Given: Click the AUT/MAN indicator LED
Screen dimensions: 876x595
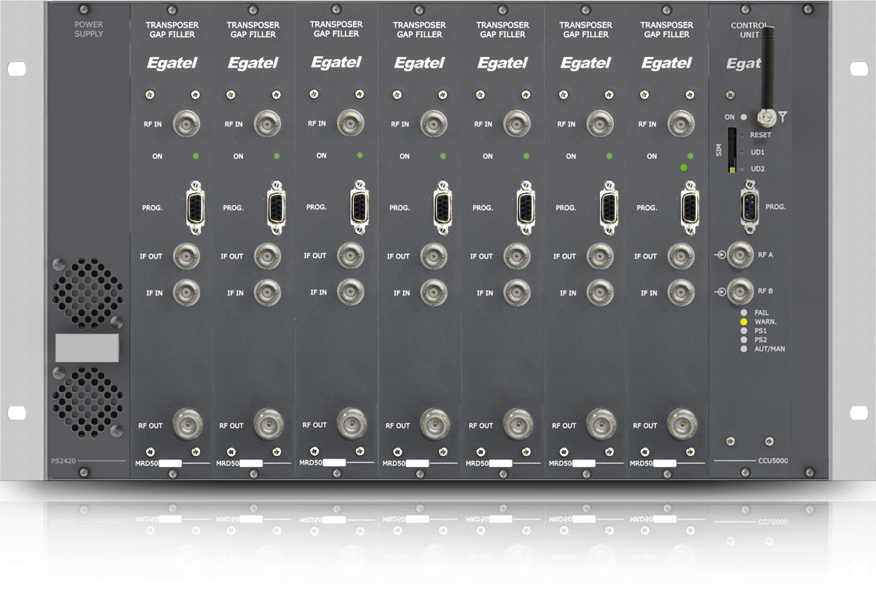Looking at the screenshot, I should pyautogui.click(x=743, y=348).
